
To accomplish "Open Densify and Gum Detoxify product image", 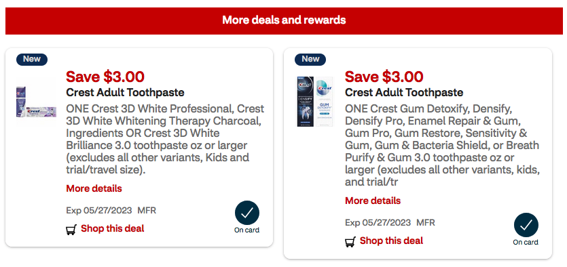I will pos(315,102).
